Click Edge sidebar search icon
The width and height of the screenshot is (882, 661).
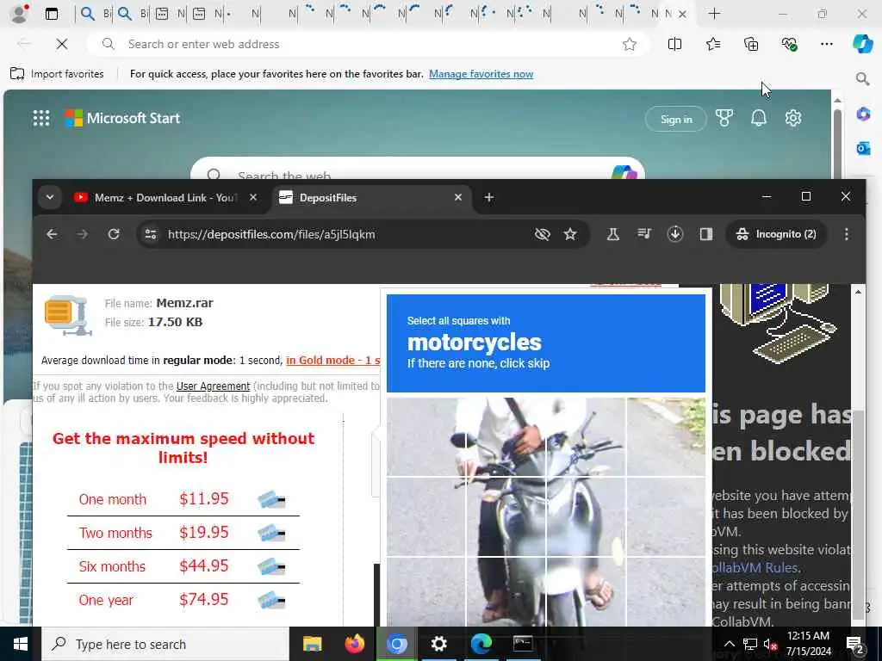pyautogui.click(x=862, y=78)
